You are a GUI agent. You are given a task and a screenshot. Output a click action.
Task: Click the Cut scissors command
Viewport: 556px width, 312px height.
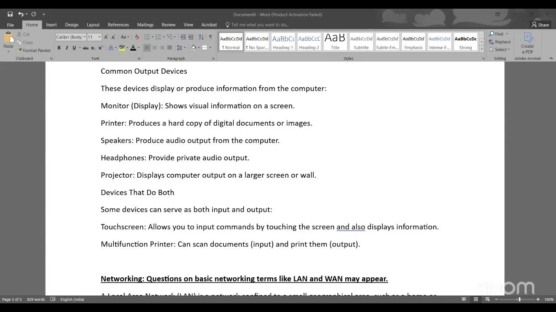[x=23, y=34]
